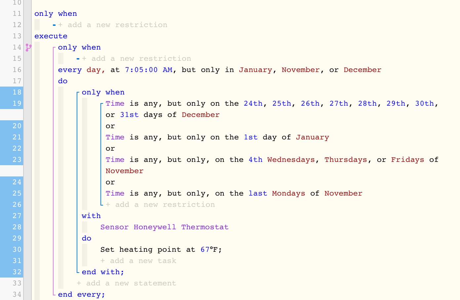The image size is (460, 300).
Task: Click the 'Sensor Honeywell Thermostat' device
Action: 165,227
